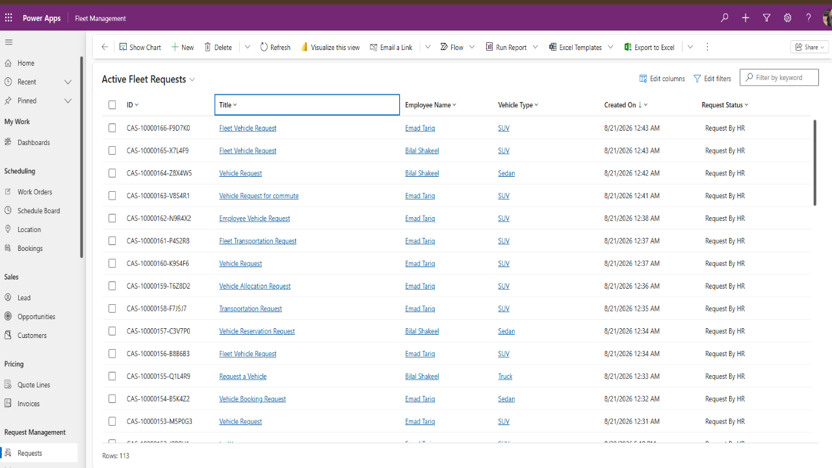Create a New record

pyautogui.click(x=182, y=47)
